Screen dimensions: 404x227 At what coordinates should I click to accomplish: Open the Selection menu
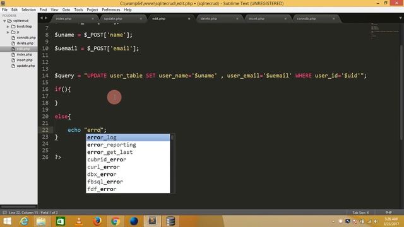click(28, 9)
